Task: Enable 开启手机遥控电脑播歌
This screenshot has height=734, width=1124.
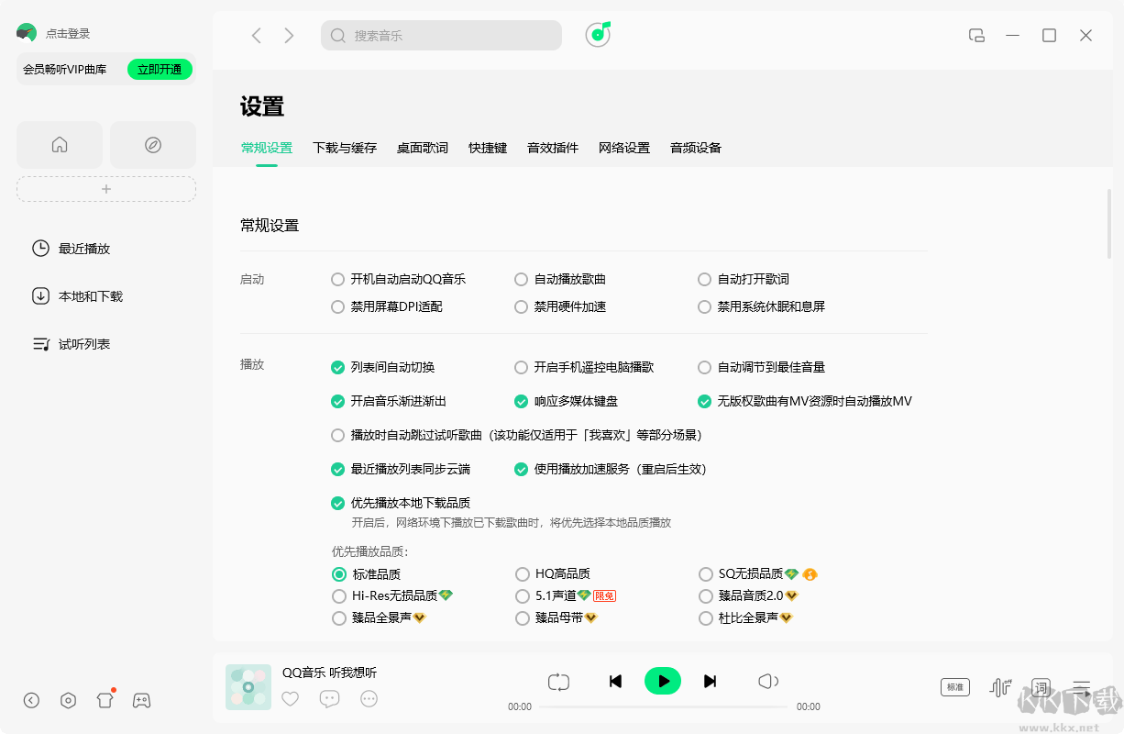Action: (521, 367)
